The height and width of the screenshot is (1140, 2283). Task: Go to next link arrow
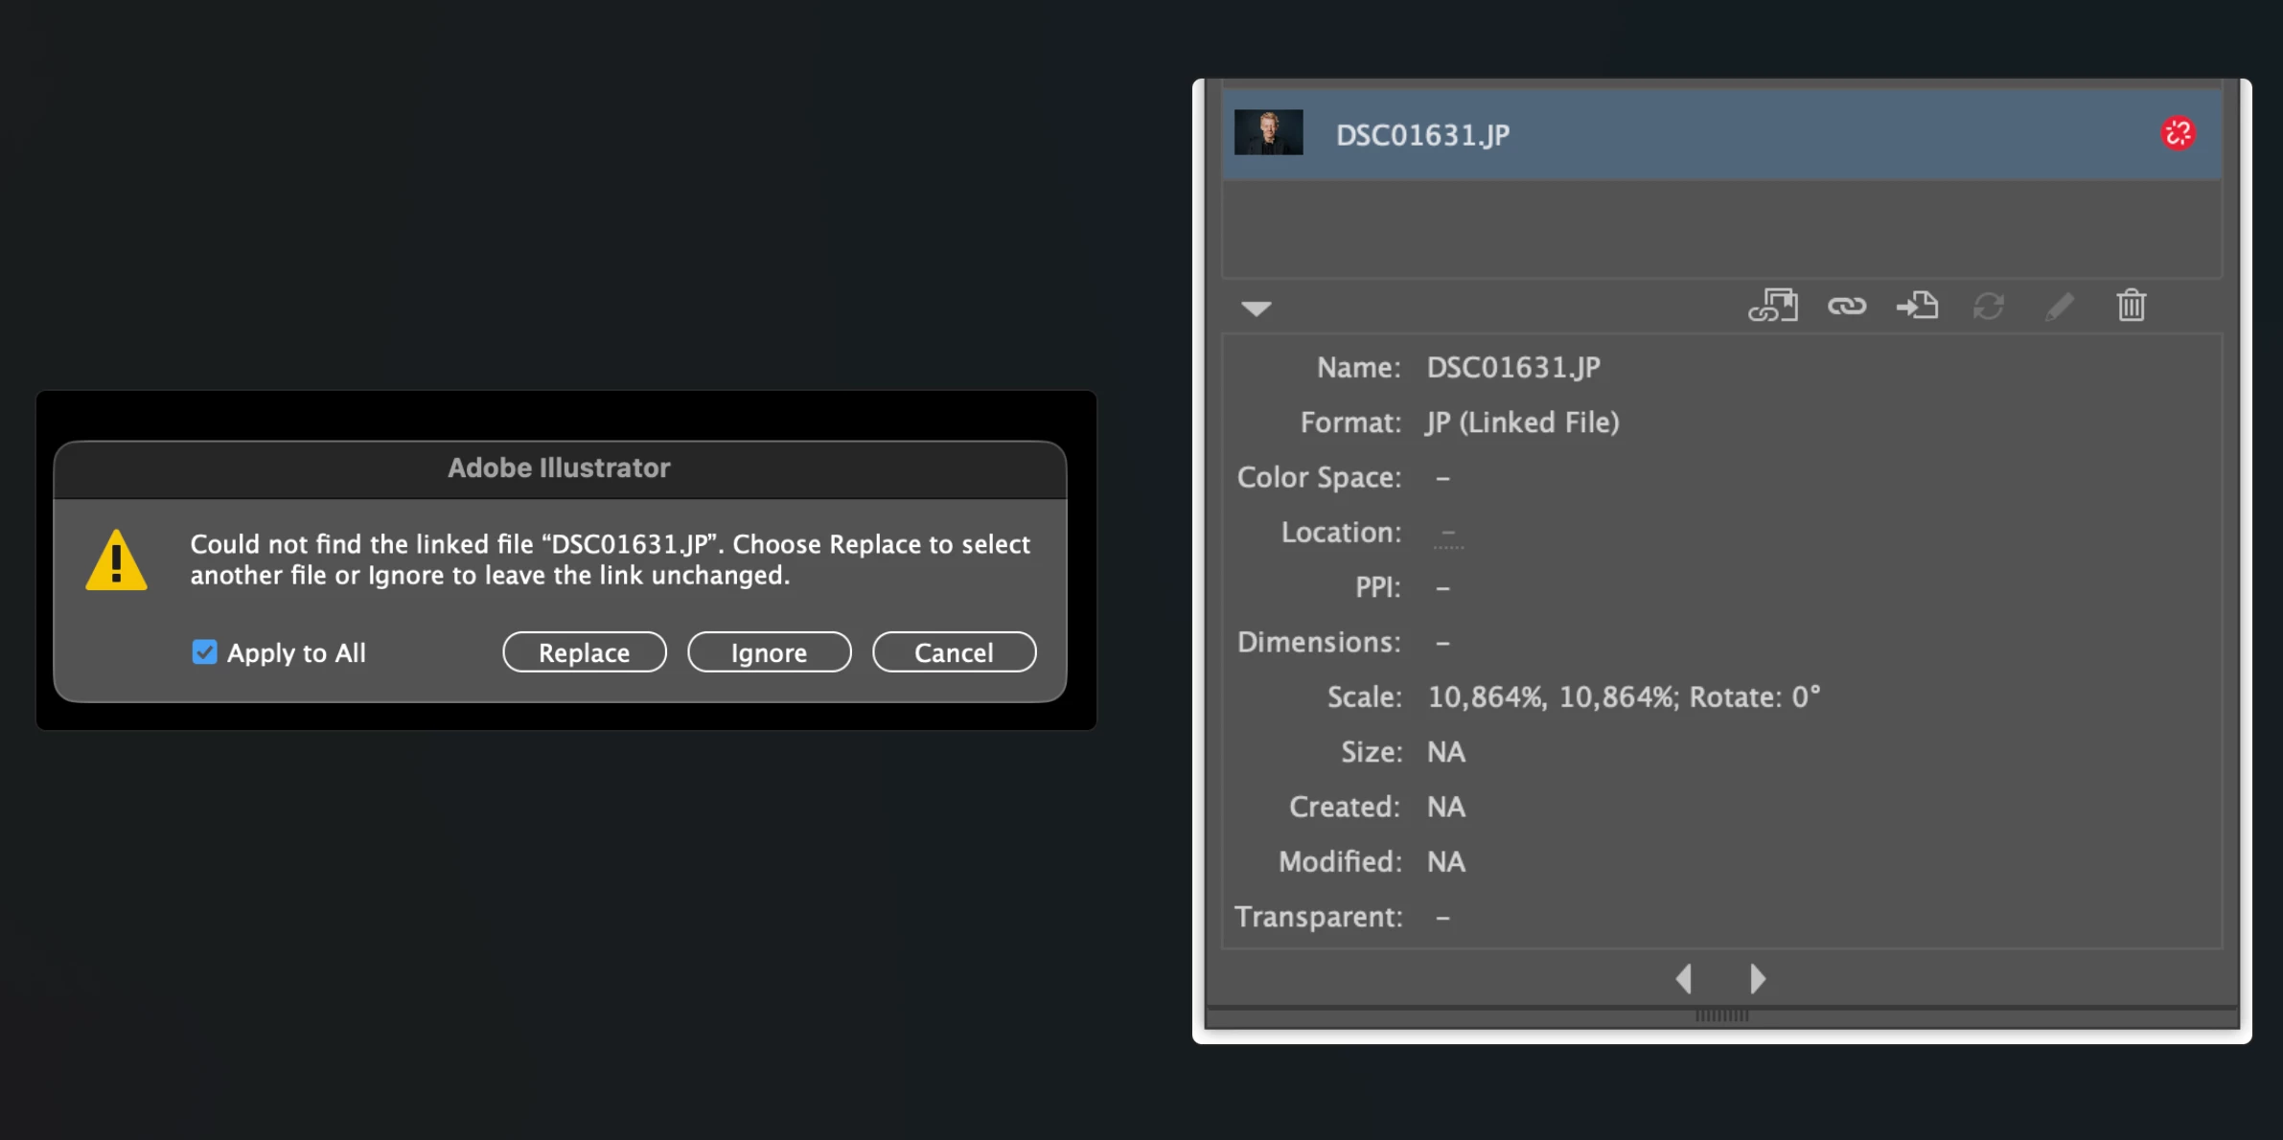[x=1757, y=978]
